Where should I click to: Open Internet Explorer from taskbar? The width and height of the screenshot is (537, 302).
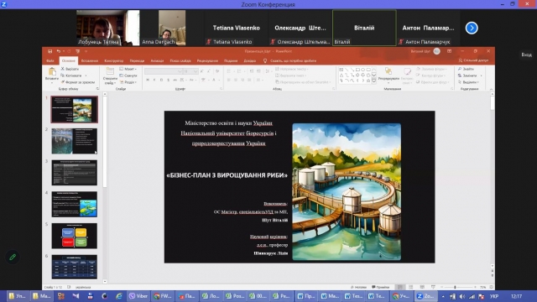pos(119,296)
